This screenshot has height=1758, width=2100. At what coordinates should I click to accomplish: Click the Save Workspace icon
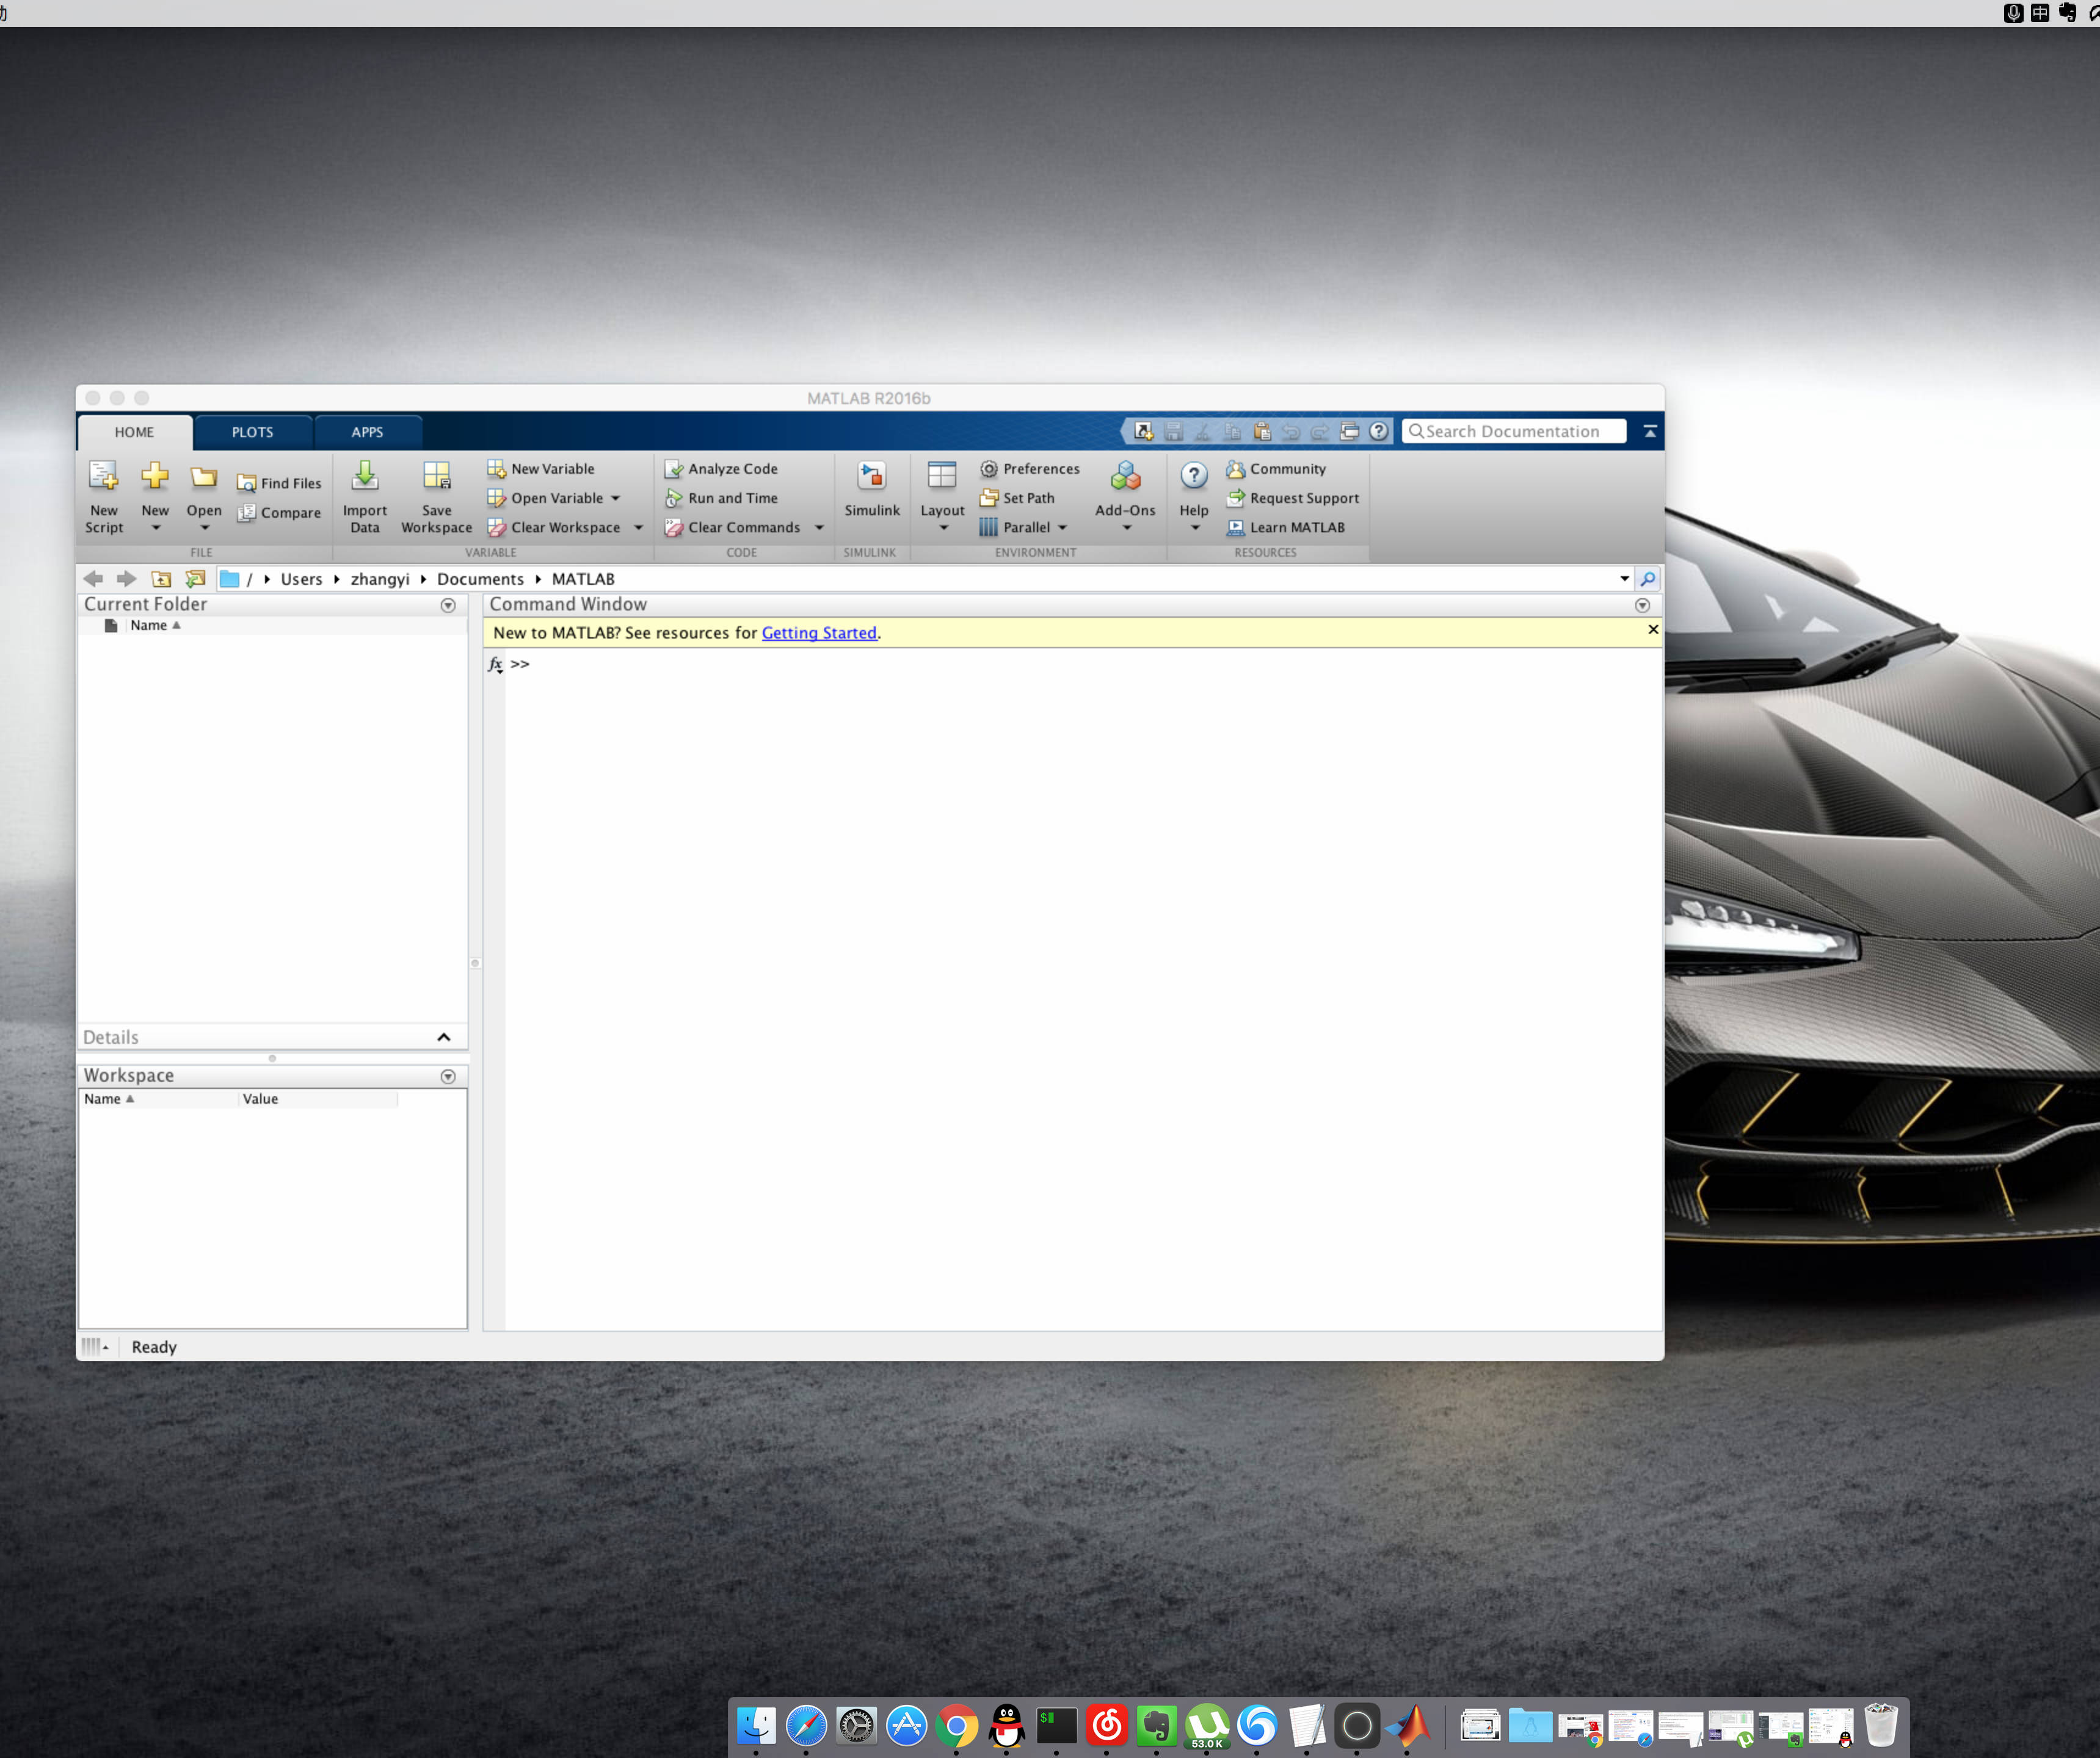436,477
